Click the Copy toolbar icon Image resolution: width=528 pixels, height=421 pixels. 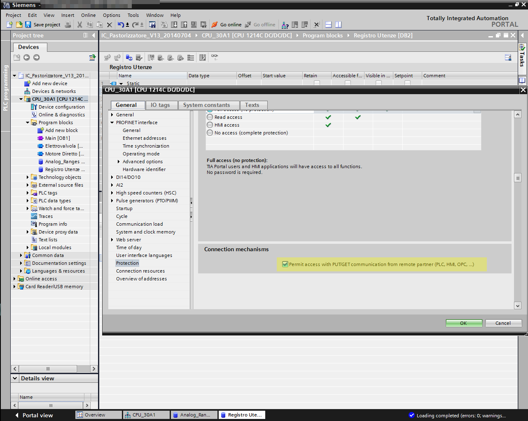[89, 25]
